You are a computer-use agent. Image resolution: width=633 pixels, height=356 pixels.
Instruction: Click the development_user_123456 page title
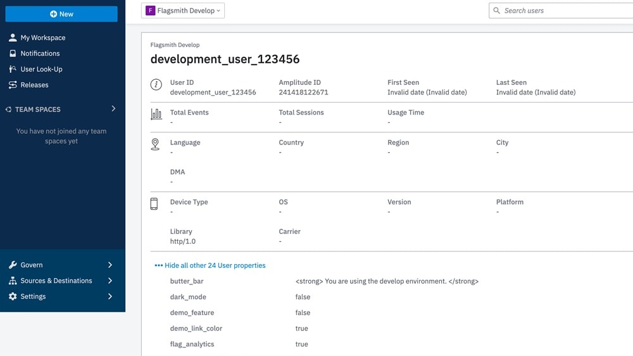tap(225, 59)
